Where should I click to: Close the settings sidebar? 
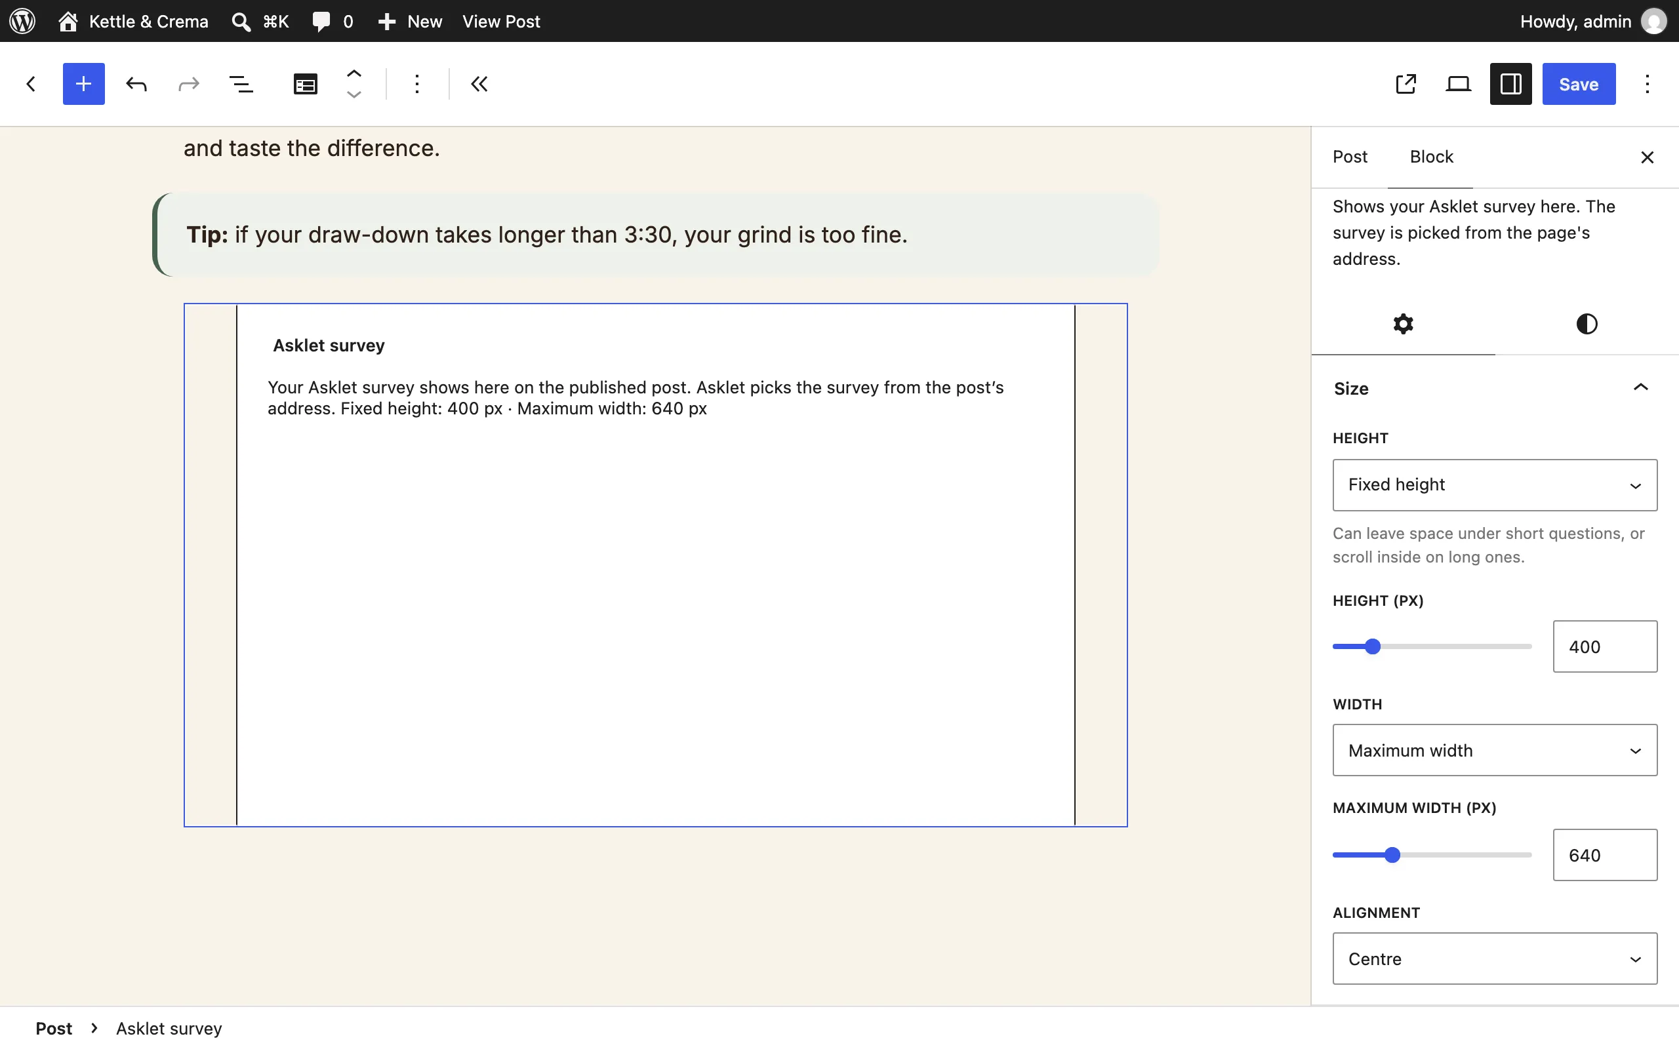pos(1647,157)
